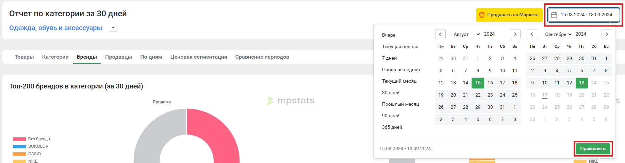This screenshot has width=625, height=163.
Task: Open the Ценовая сегментация tab
Action: (x=199, y=57)
